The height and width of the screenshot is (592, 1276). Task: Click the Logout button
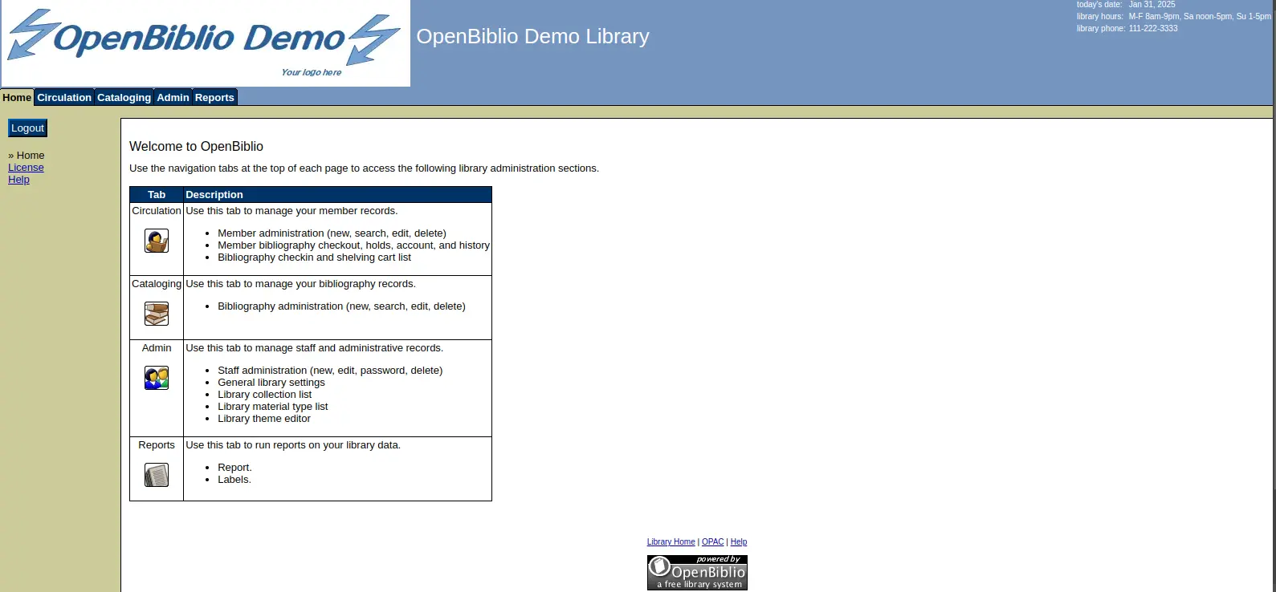27,128
